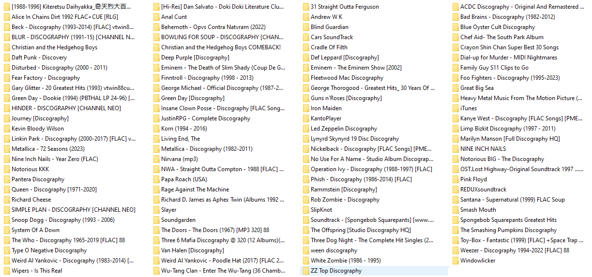The height and width of the screenshot is (277, 592).
Task: Click the folder icon next to Cradle Of Filth
Action: tap(305, 47)
